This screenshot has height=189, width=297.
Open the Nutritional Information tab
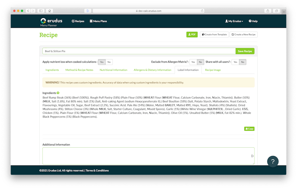pyautogui.click(x=113, y=70)
